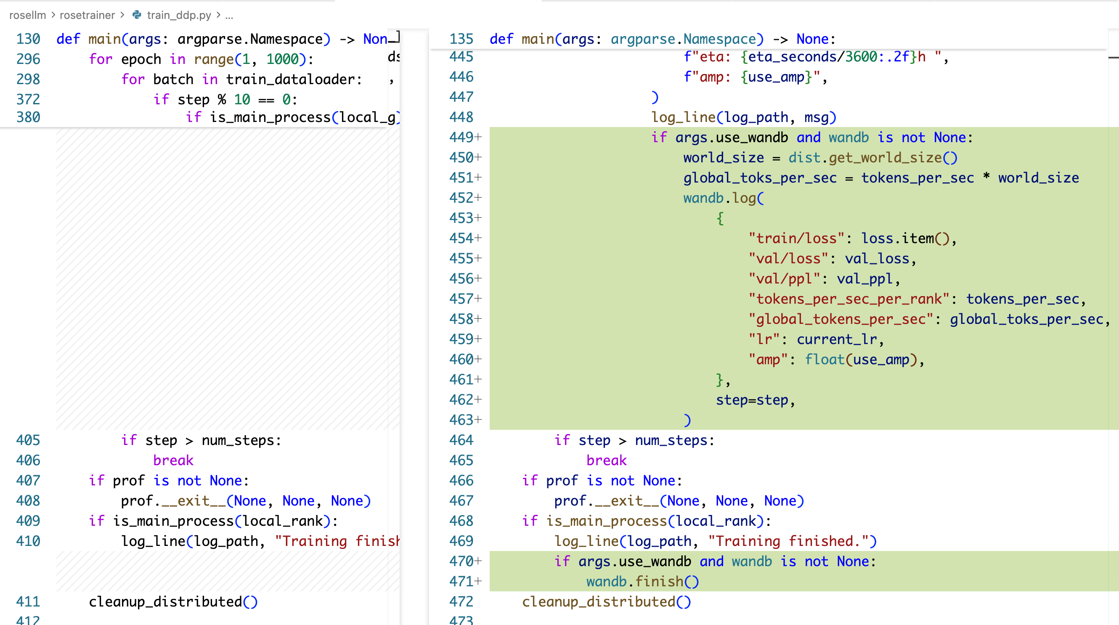Click the plus marker beside line 470
The height and width of the screenshot is (625, 1119).
click(478, 561)
